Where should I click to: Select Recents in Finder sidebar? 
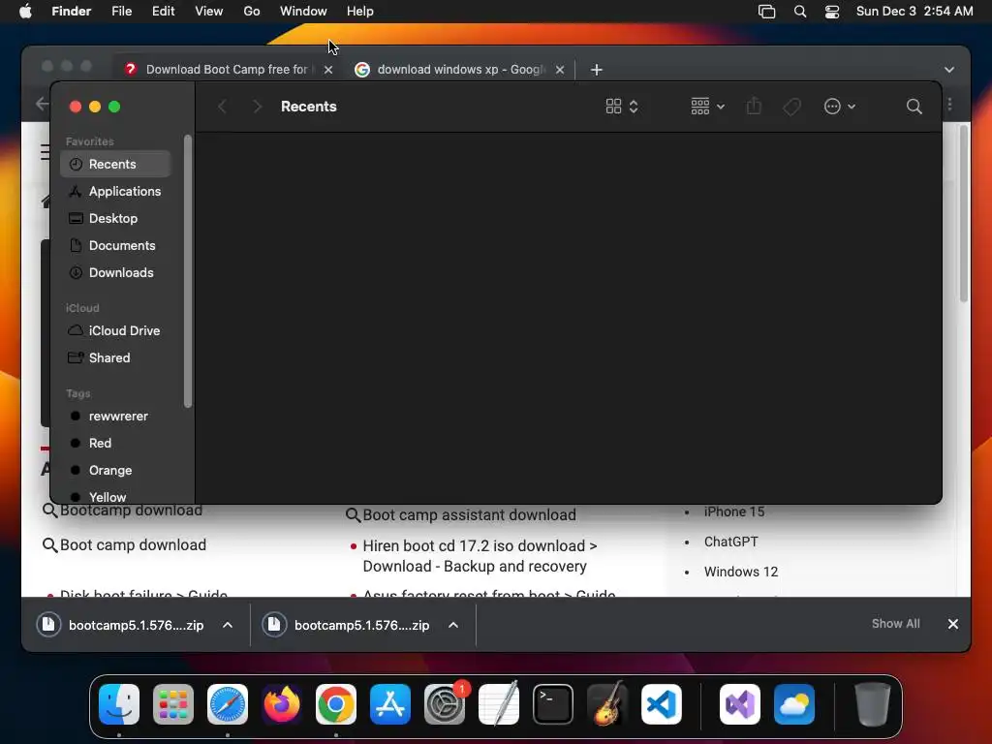pos(116,164)
